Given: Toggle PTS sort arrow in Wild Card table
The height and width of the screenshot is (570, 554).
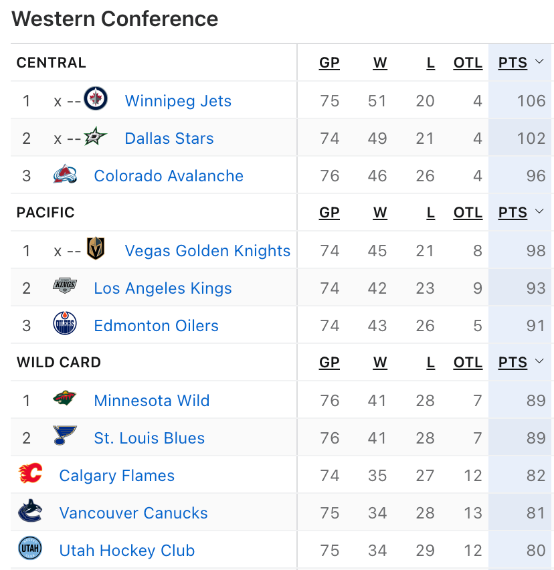Looking at the screenshot, I should click(539, 361).
